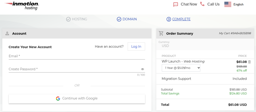Click 'WP Launch - Web Hosting' product name
The image size is (256, 112).
(183, 61)
